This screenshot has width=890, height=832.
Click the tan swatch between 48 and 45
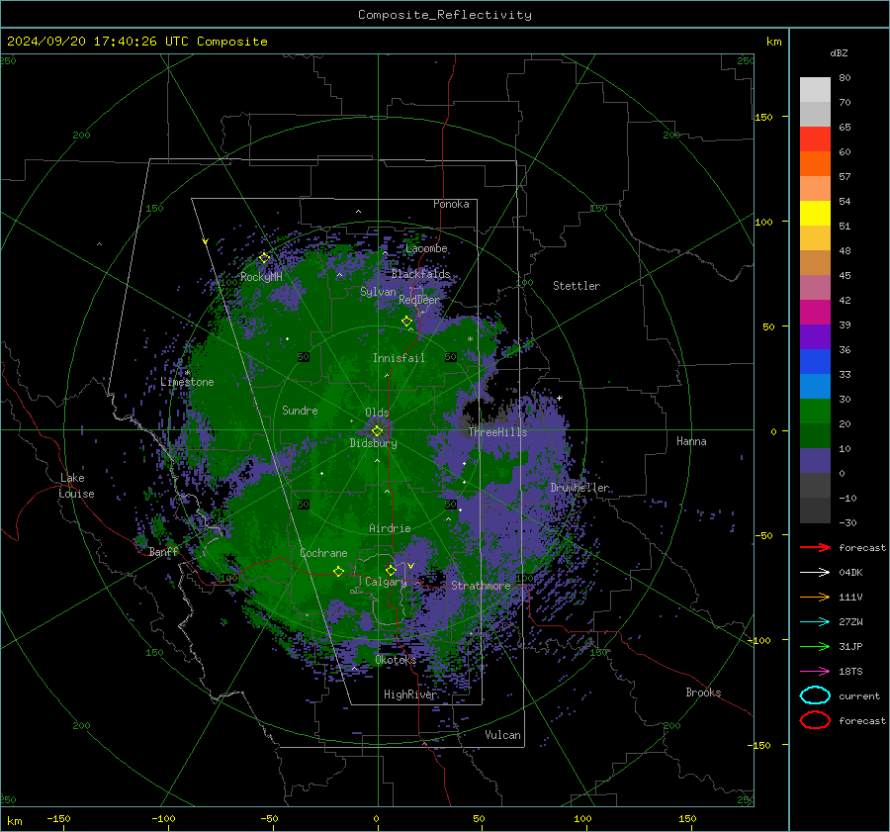[815, 263]
